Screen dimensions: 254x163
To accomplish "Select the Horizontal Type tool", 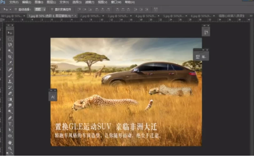I will (x=10, y=124).
